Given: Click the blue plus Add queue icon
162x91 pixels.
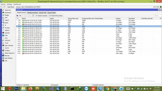Looking at the screenshot, I should click(x=17, y=16).
